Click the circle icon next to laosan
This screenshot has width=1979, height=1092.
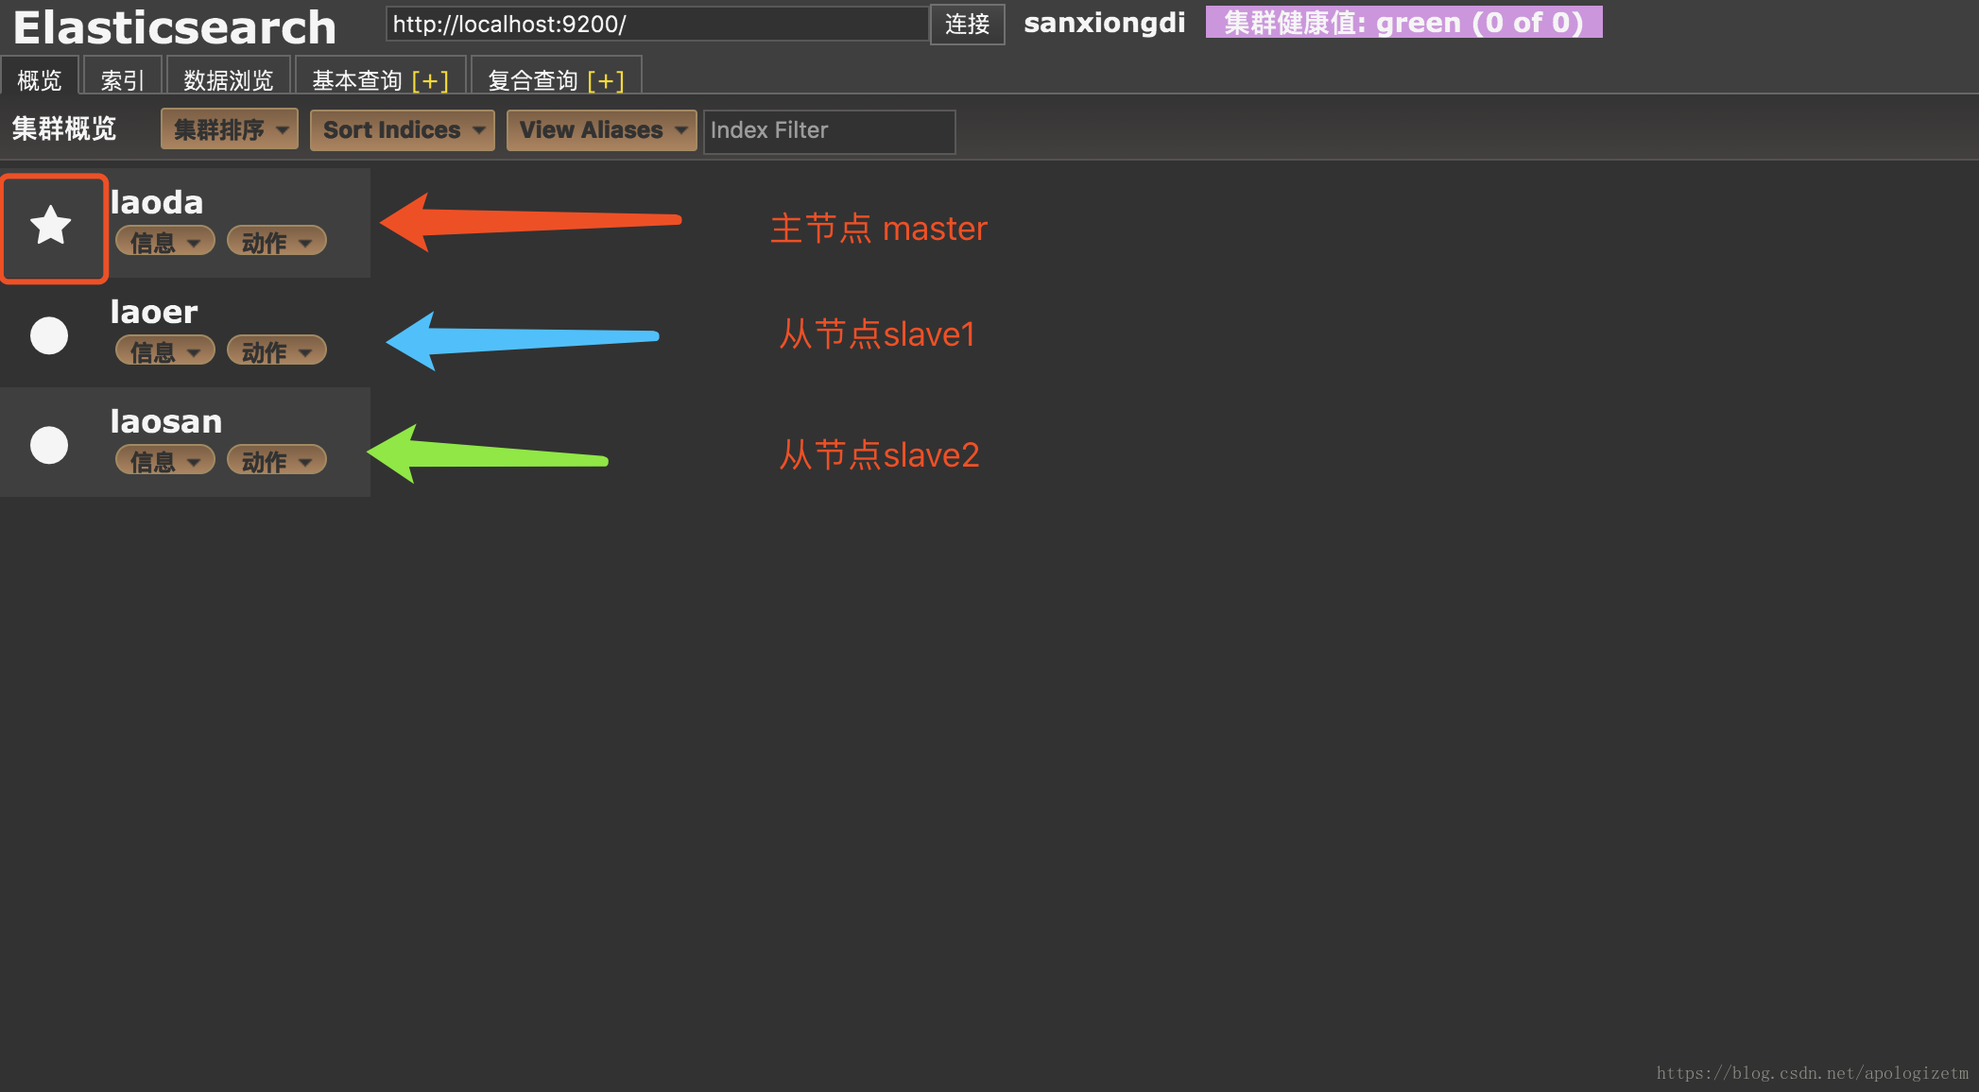tap(49, 445)
